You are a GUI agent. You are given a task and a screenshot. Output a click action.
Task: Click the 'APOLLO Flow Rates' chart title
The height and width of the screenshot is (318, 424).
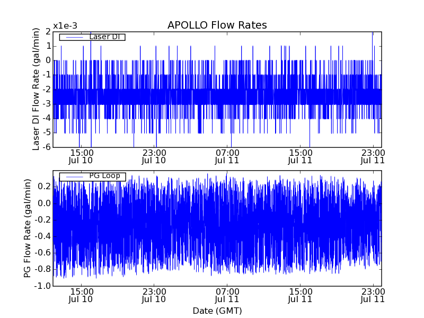[217, 25]
